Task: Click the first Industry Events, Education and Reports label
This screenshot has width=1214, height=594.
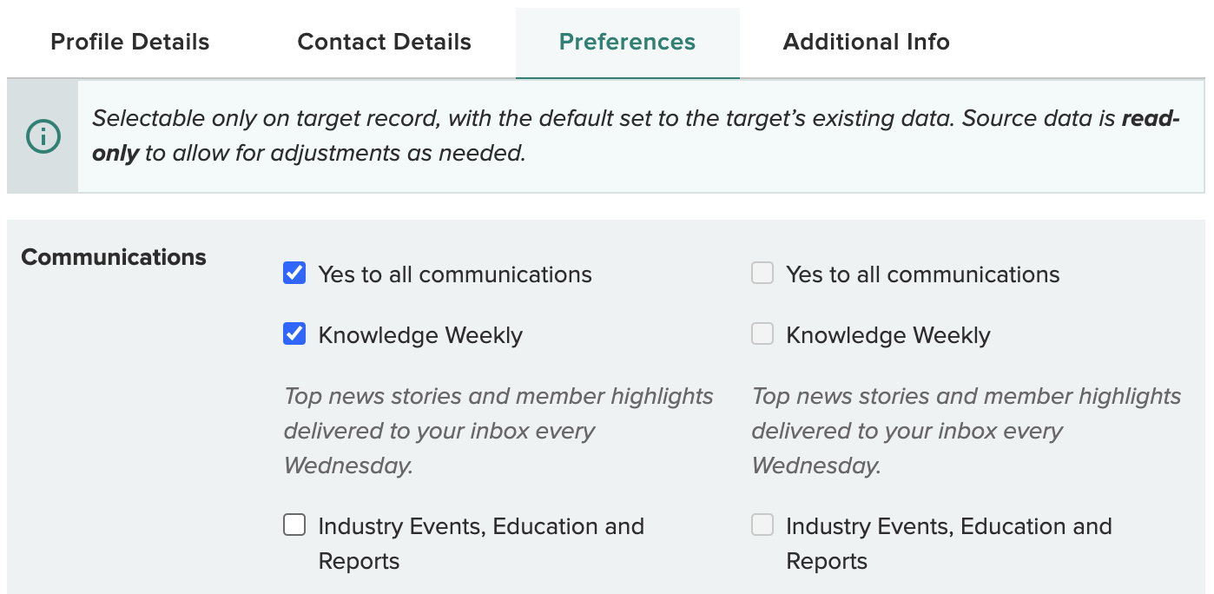Action: pos(481,544)
